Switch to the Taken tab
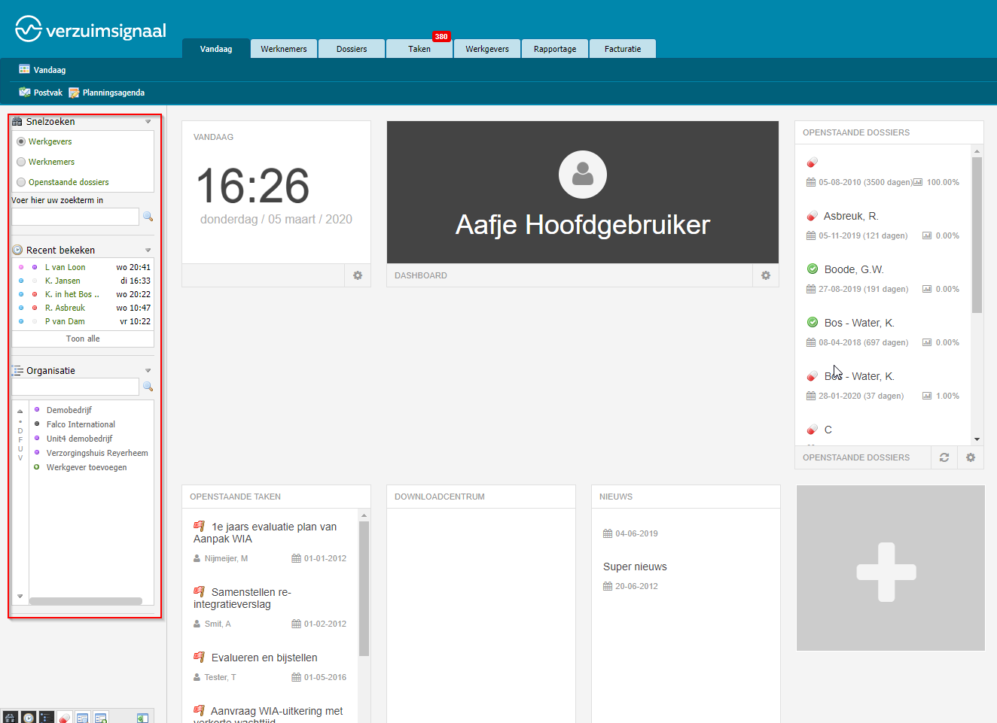Viewport: 997px width, 723px height. tap(419, 49)
